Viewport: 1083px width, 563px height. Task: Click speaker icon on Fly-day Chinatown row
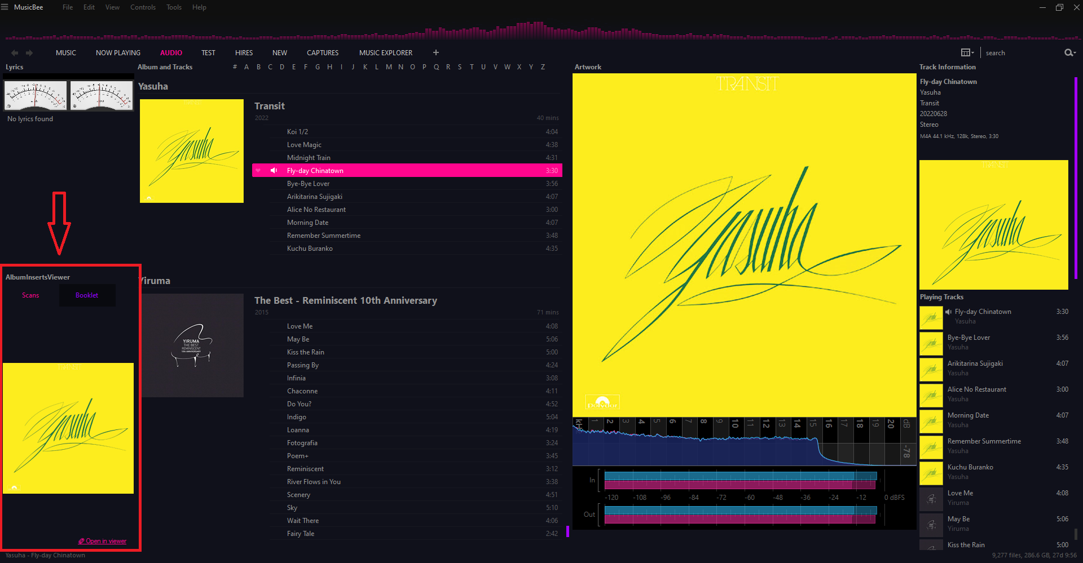[274, 170]
